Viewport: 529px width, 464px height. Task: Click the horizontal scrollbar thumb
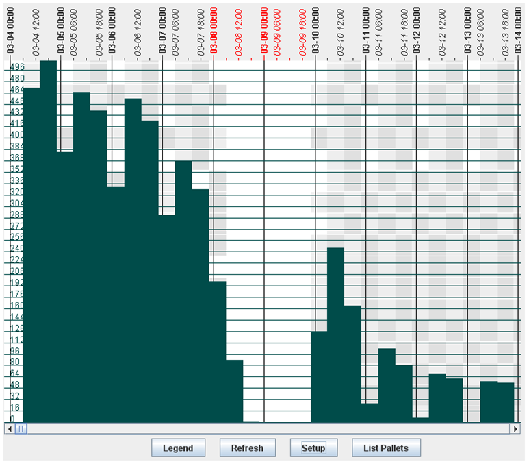coord(21,429)
